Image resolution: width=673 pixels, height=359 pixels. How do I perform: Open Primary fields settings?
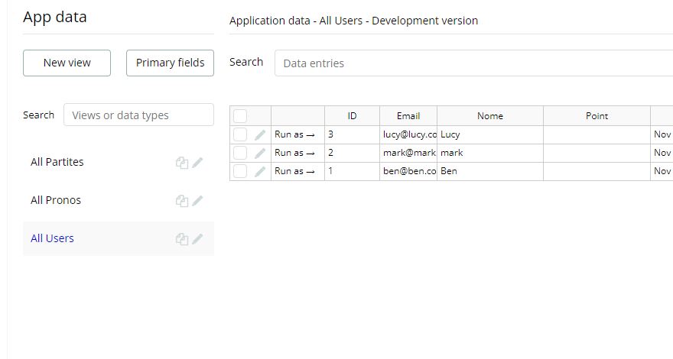pyautogui.click(x=170, y=63)
